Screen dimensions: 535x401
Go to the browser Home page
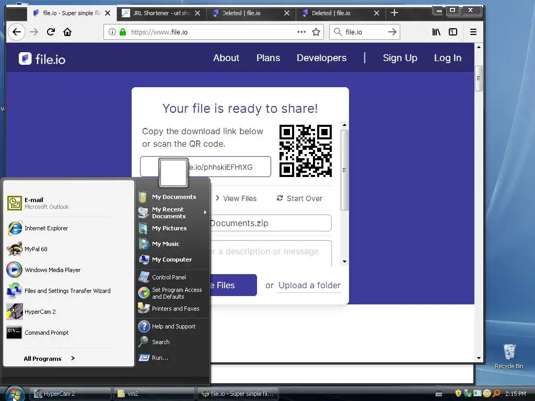[x=67, y=32]
